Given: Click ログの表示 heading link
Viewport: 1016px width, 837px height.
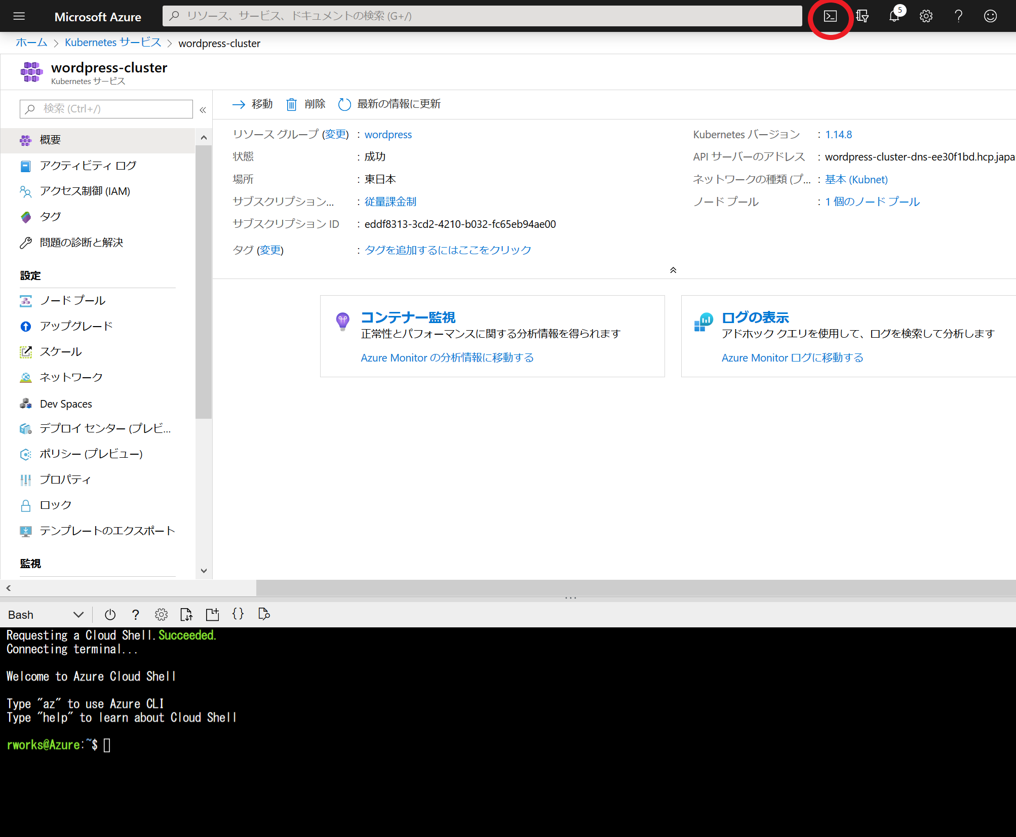Looking at the screenshot, I should click(755, 317).
